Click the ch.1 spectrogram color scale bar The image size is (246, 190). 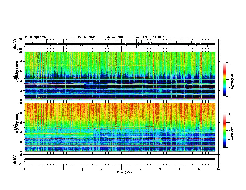tap(225, 79)
